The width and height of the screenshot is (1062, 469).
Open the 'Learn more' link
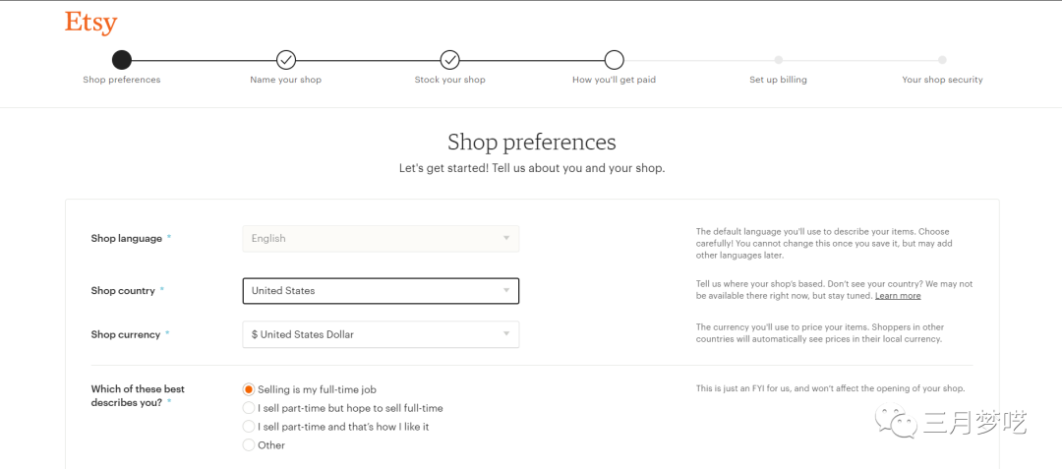898,296
